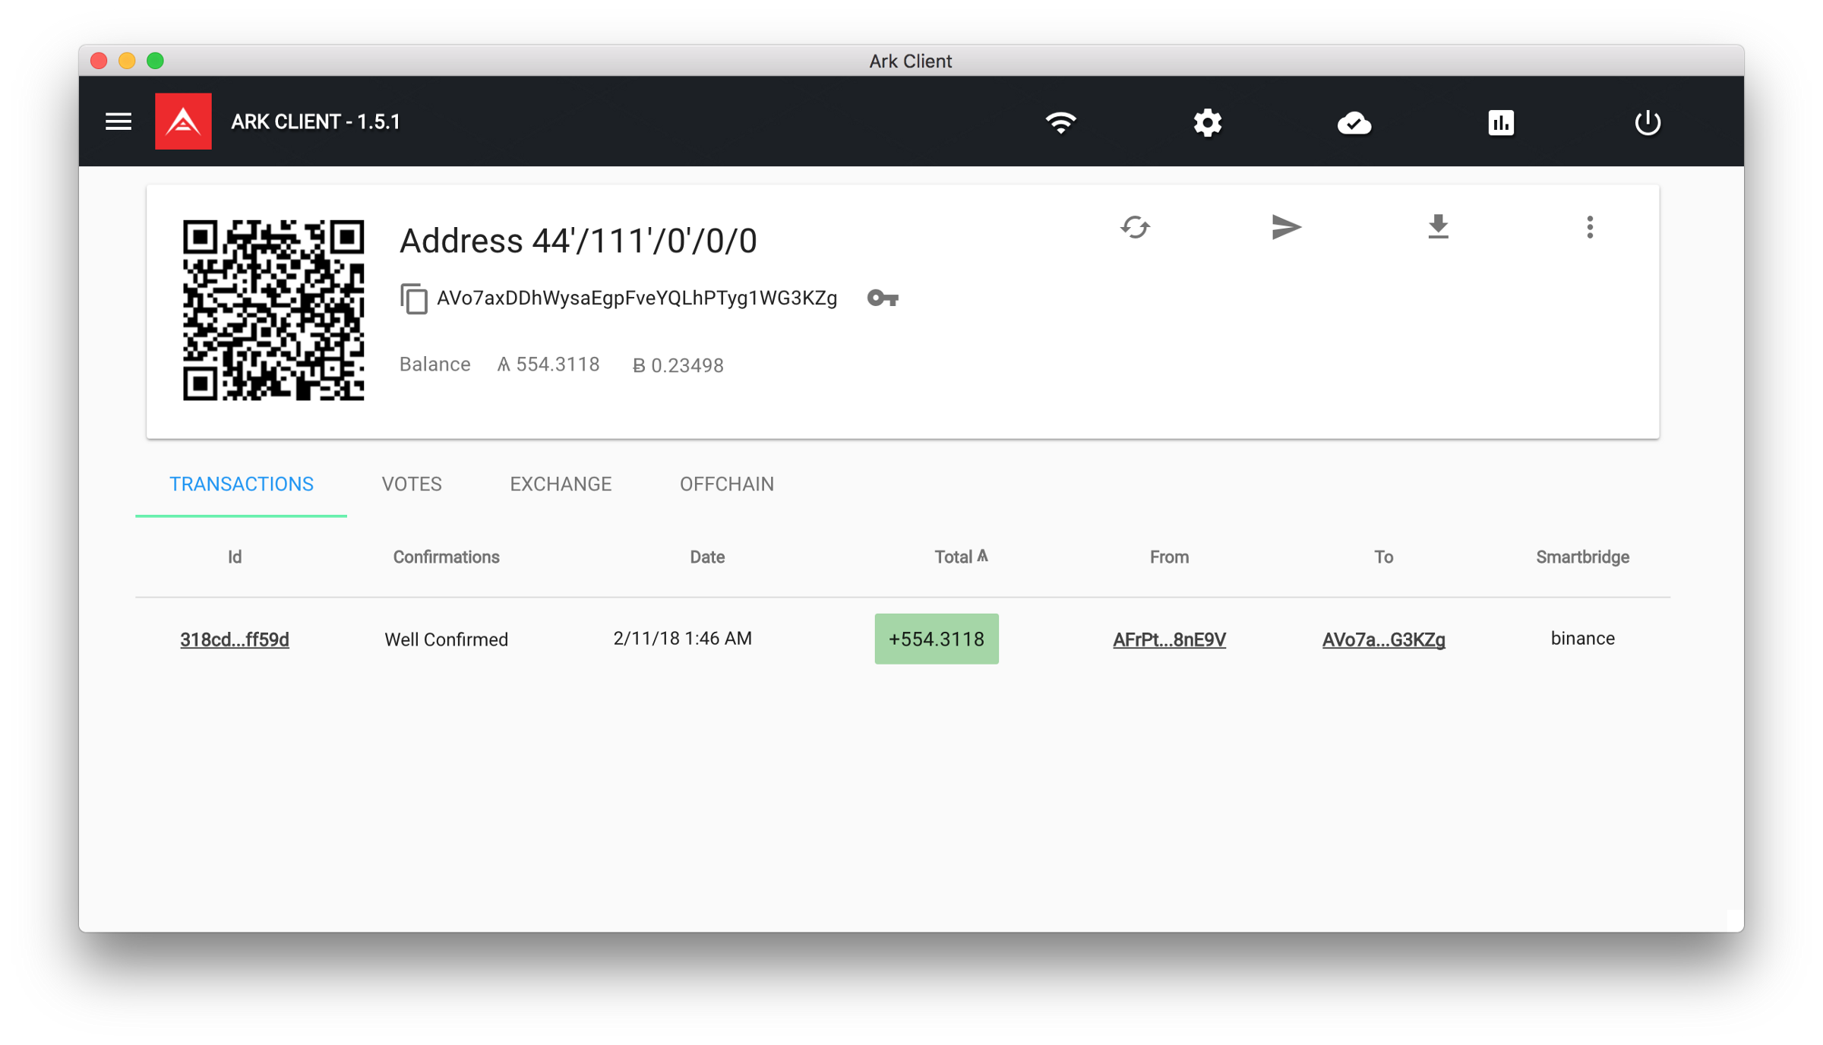The height and width of the screenshot is (1045, 1823).
Task: Copy the address with the clipboard icon
Action: (414, 298)
